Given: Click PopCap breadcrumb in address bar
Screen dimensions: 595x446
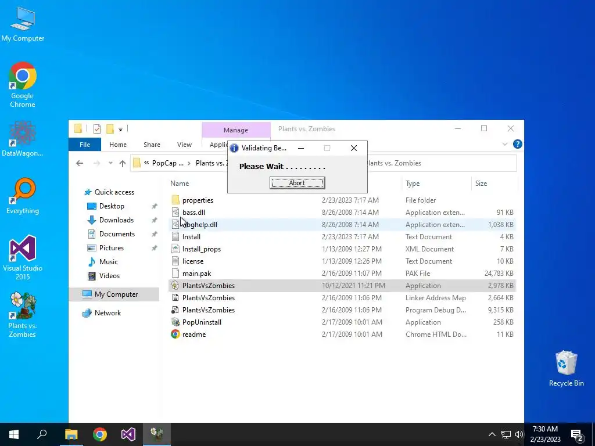Looking at the screenshot, I should pyautogui.click(x=167, y=163).
